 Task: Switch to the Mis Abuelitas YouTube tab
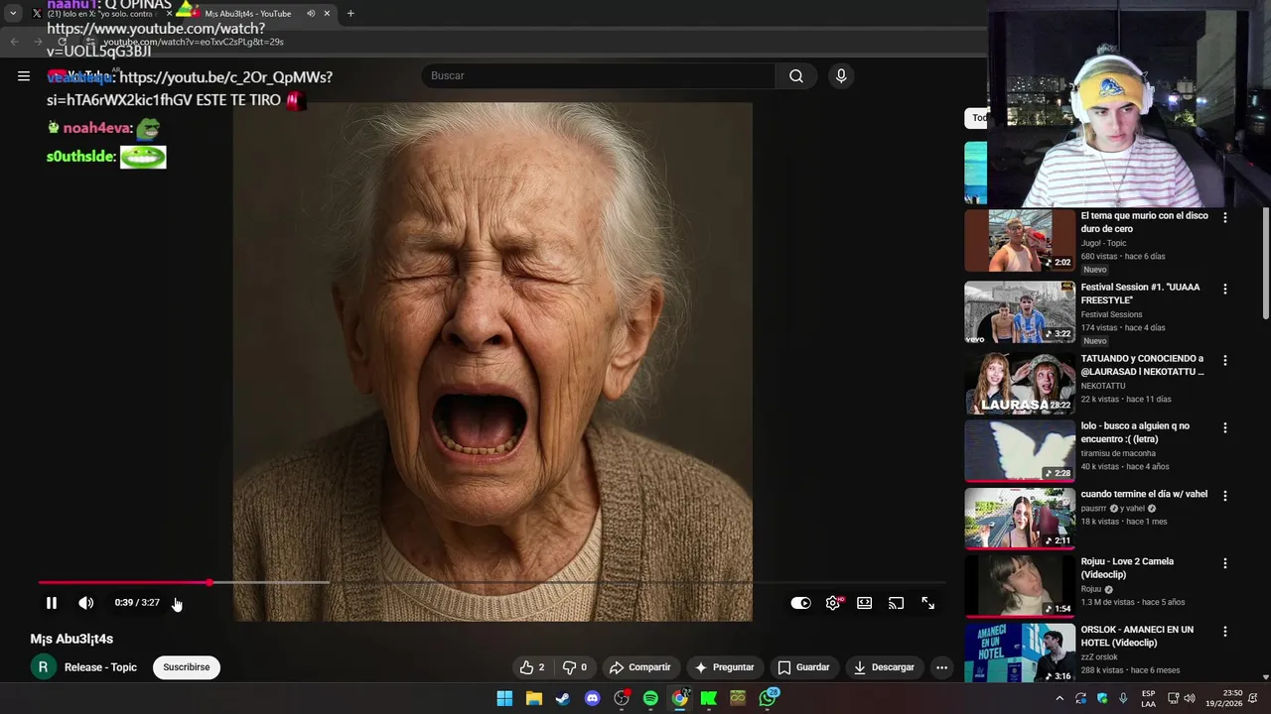(x=248, y=14)
